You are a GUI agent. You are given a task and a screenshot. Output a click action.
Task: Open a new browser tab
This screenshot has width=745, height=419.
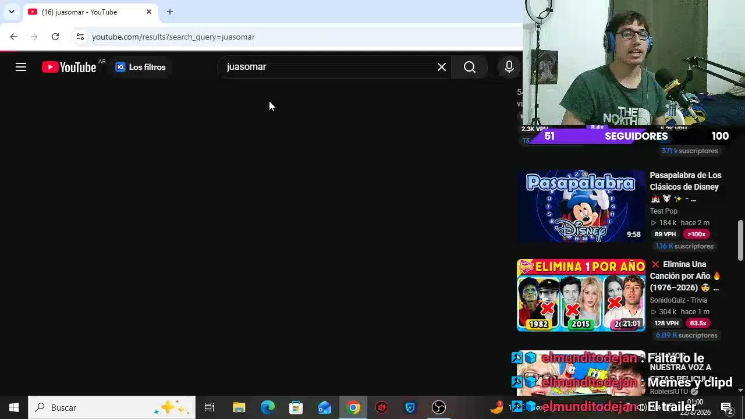click(170, 12)
